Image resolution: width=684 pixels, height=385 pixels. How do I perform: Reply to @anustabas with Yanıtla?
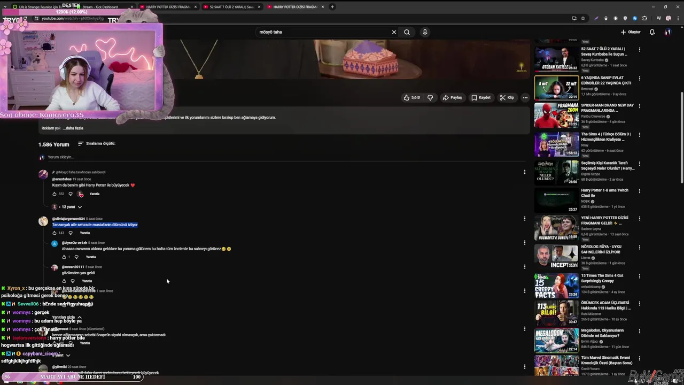click(95, 194)
